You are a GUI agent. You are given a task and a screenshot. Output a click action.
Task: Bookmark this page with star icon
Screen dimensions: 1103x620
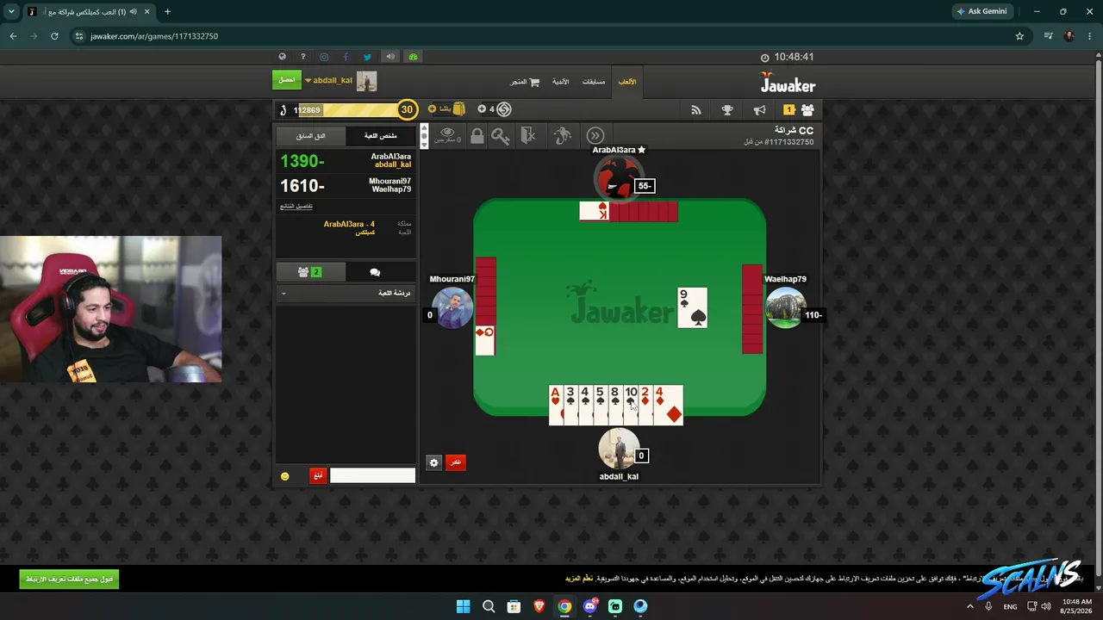[1019, 36]
